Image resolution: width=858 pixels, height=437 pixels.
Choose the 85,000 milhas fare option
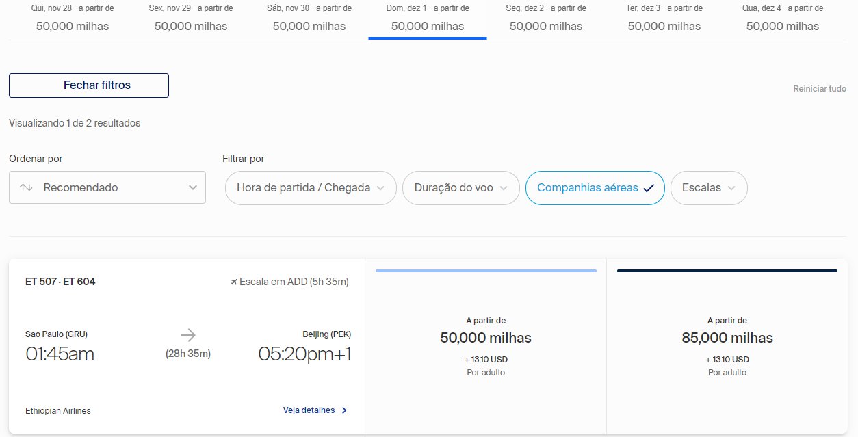coord(727,346)
